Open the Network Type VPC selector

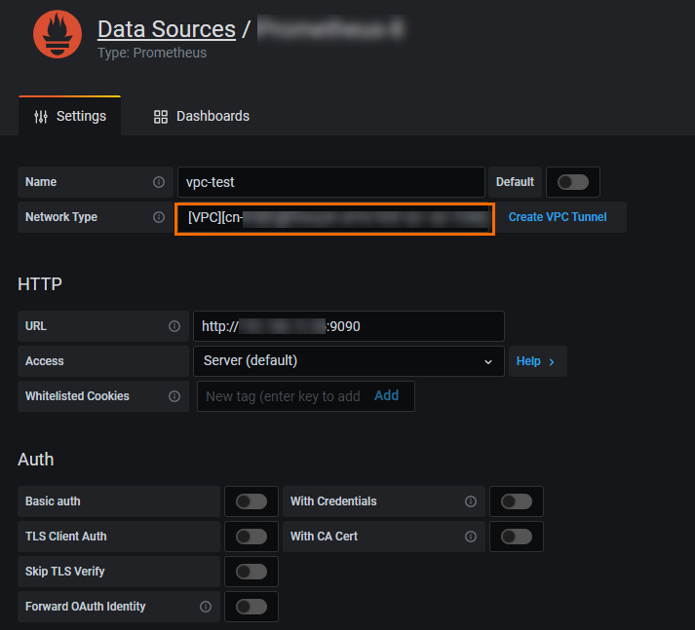[334, 219]
